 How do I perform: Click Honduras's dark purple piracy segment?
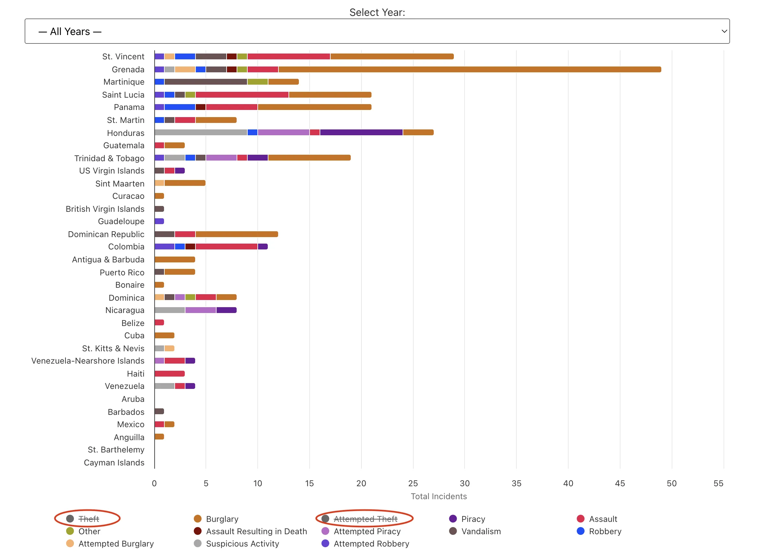(x=361, y=133)
